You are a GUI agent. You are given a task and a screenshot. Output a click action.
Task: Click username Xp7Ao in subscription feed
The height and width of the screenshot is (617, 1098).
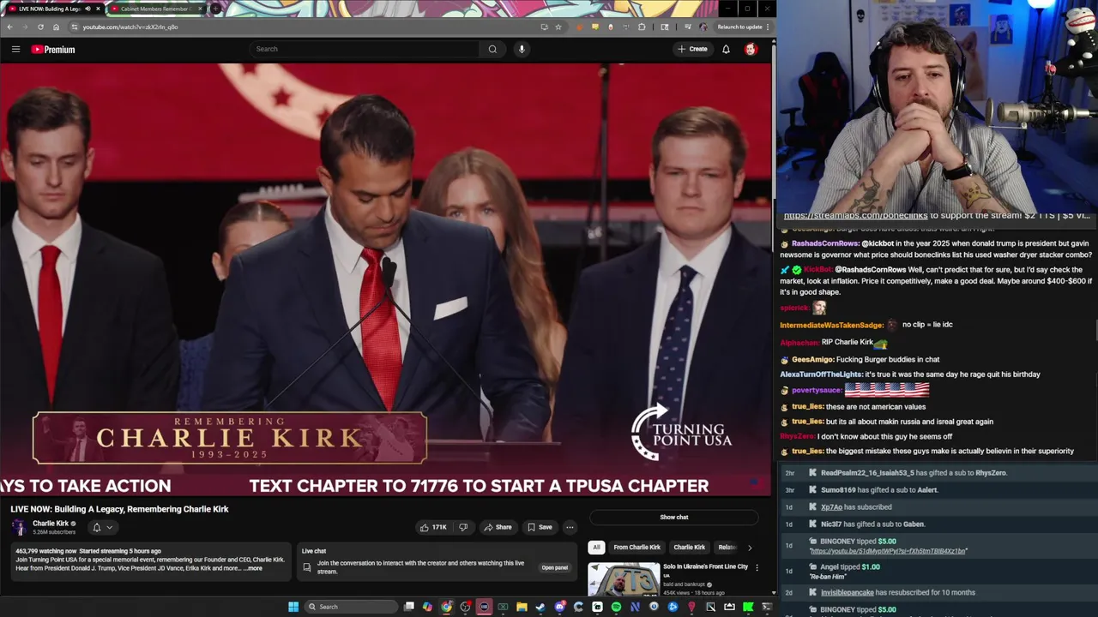click(831, 506)
